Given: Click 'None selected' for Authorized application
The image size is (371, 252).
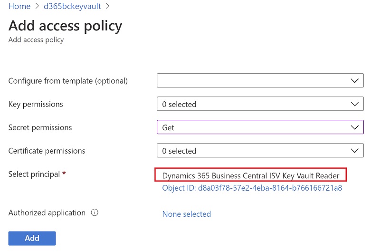Looking at the screenshot, I should click(x=186, y=214).
